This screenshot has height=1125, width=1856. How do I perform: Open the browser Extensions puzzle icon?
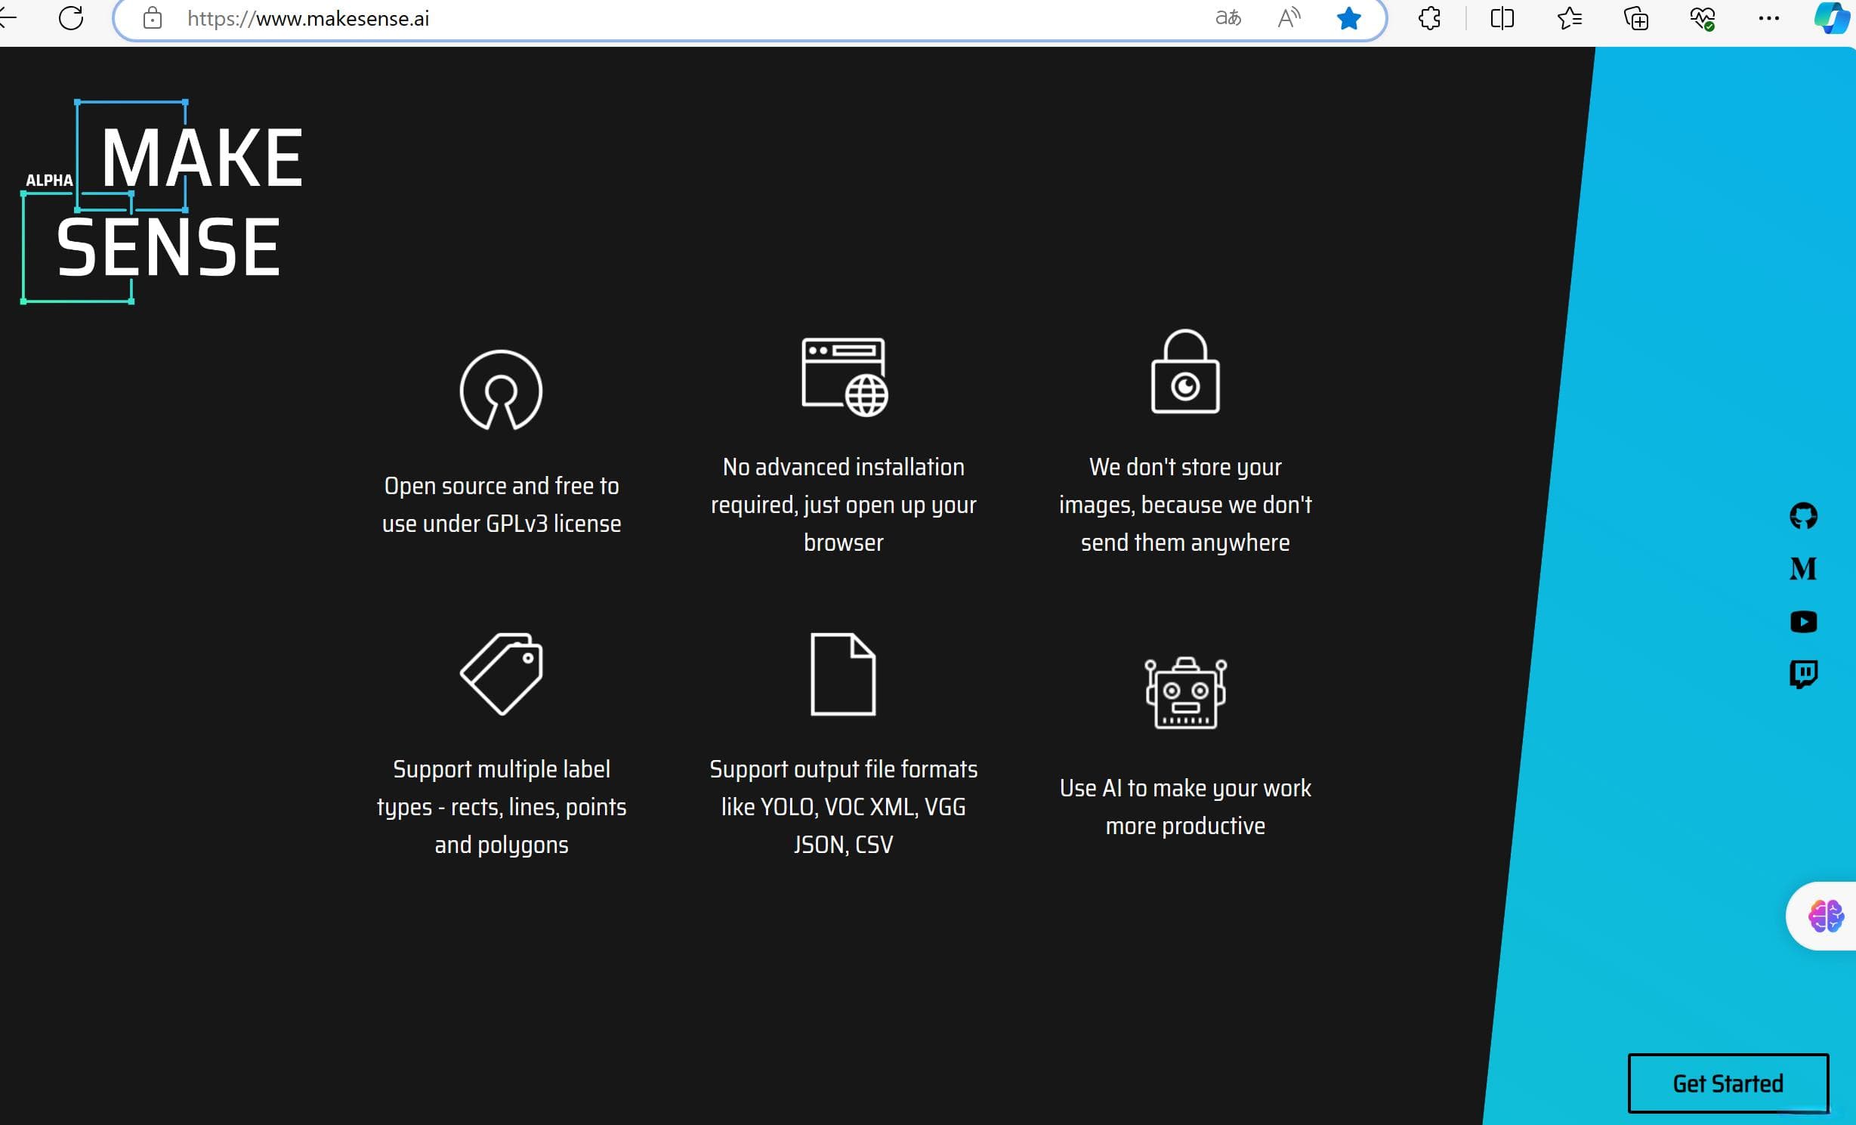pyautogui.click(x=1429, y=17)
